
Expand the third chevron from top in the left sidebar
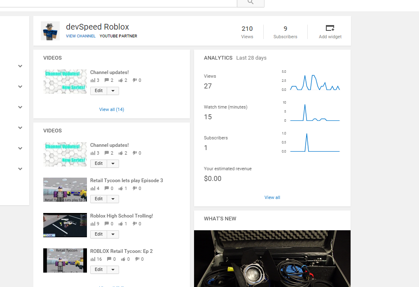pos(20,107)
